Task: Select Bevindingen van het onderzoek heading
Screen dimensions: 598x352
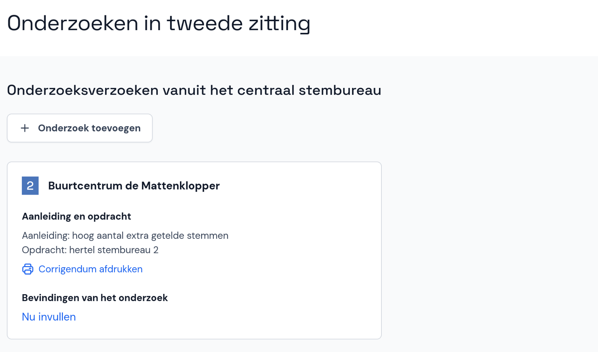Action: pyautogui.click(x=95, y=298)
